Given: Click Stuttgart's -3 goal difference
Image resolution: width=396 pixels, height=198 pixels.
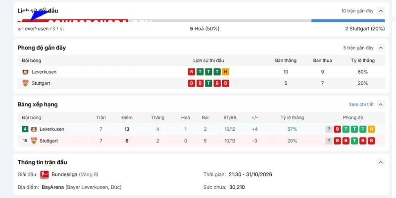Looking at the screenshot, I should 254,141.
